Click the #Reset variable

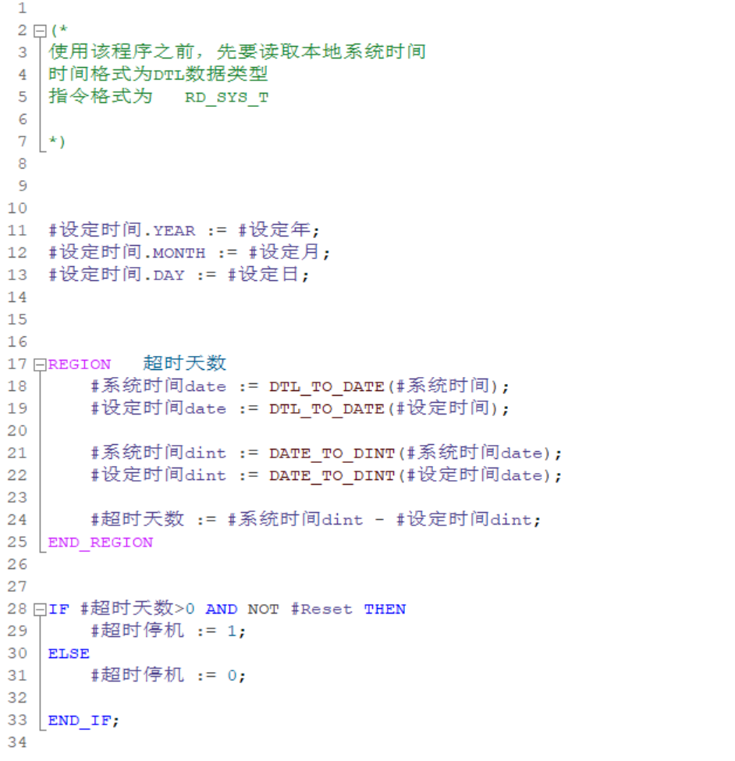[321, 610]
